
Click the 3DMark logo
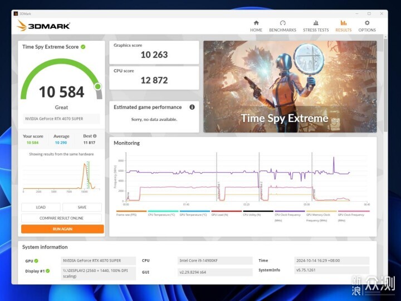point(43,26)
